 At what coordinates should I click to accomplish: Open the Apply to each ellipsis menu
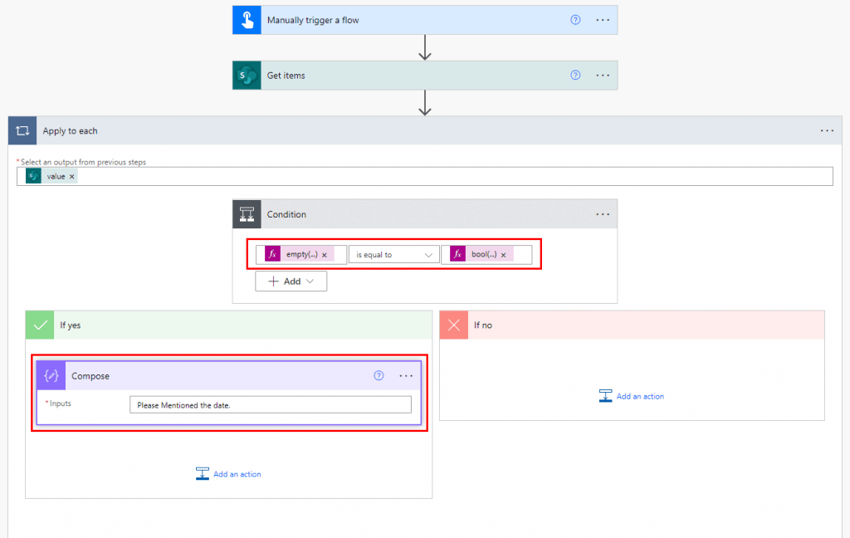[827, 130]
